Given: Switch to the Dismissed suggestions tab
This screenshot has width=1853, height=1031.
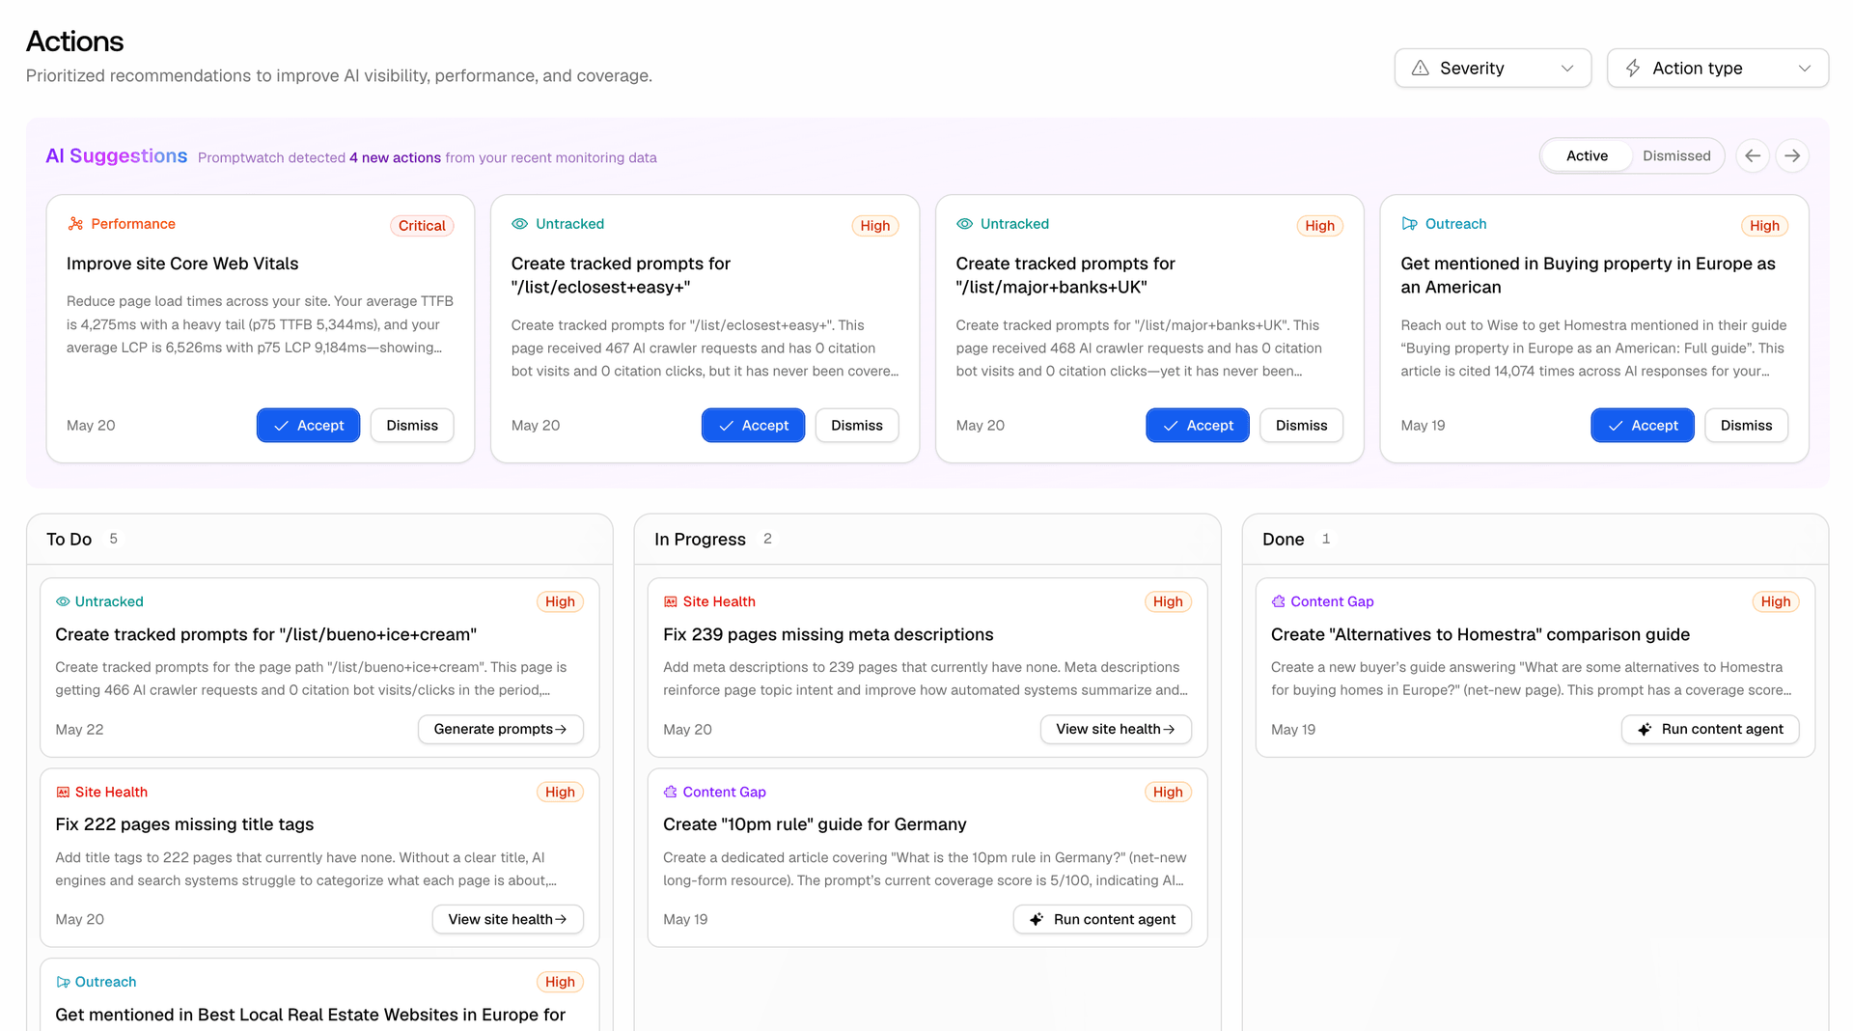Looking at the screenshot, I should (1676, 155).
